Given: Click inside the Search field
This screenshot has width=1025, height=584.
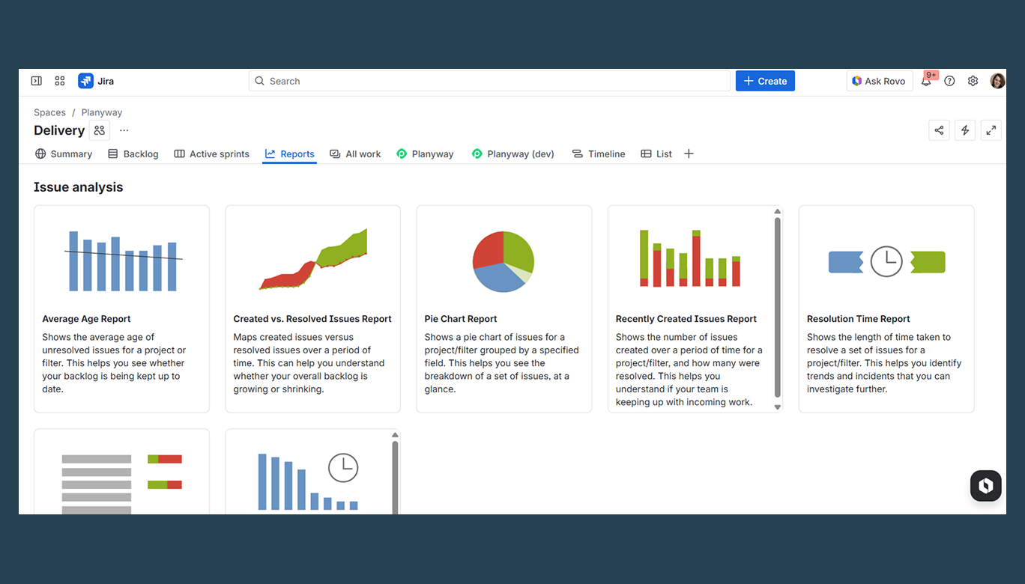Looking at the screenshot, I should (x=489, y=81).
